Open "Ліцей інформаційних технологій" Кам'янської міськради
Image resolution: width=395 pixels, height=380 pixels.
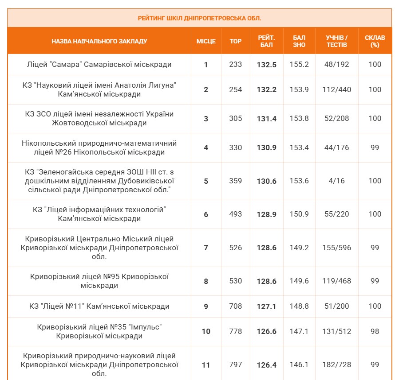[x=99, y=214]
